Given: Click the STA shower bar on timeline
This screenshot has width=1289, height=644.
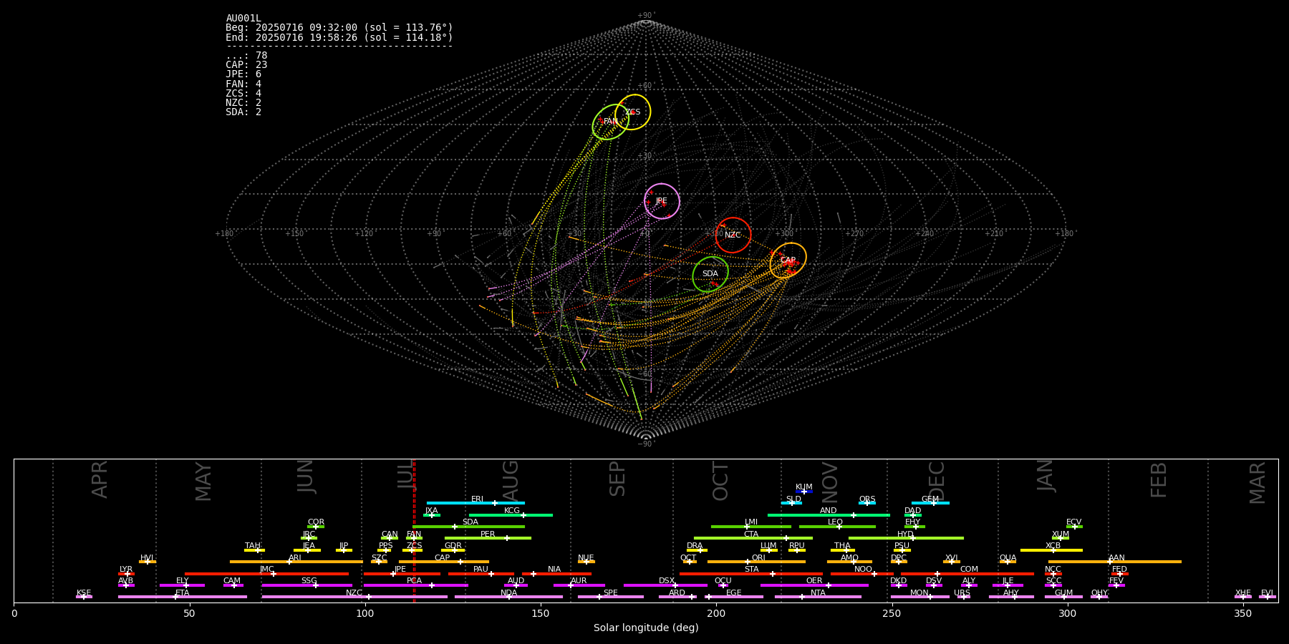Looking at the screenshot, I should 751,573.
